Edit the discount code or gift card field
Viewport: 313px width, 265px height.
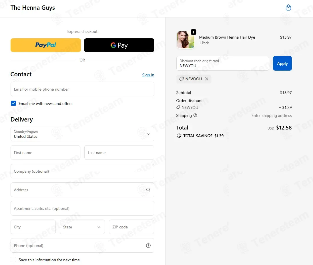pos(223,63)
